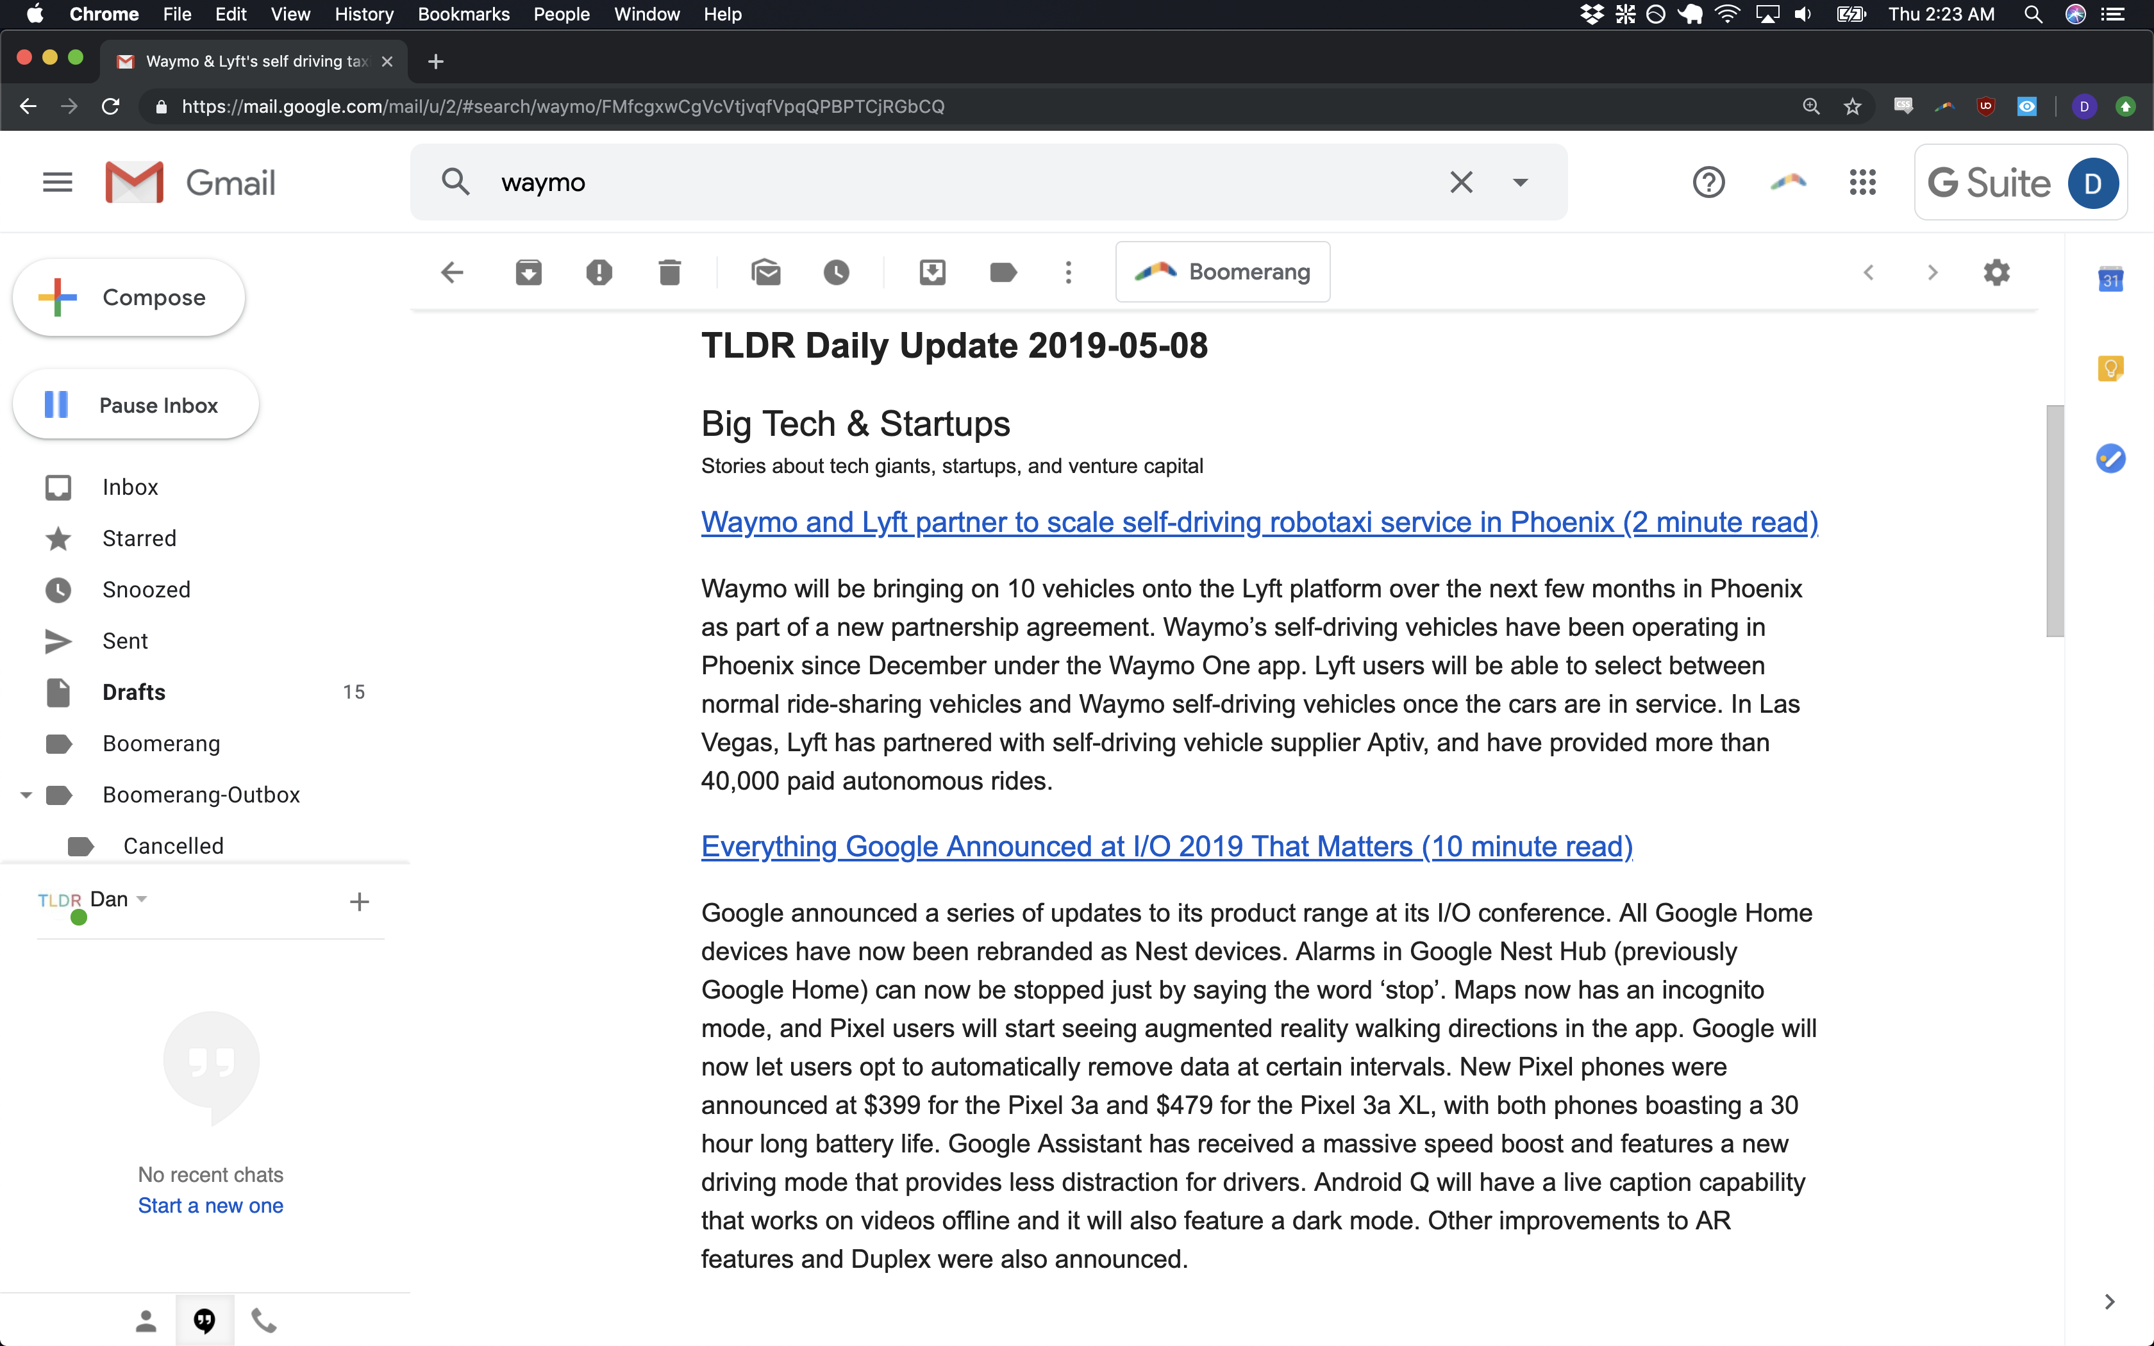Delete the current email

click(x=670, y=272)
